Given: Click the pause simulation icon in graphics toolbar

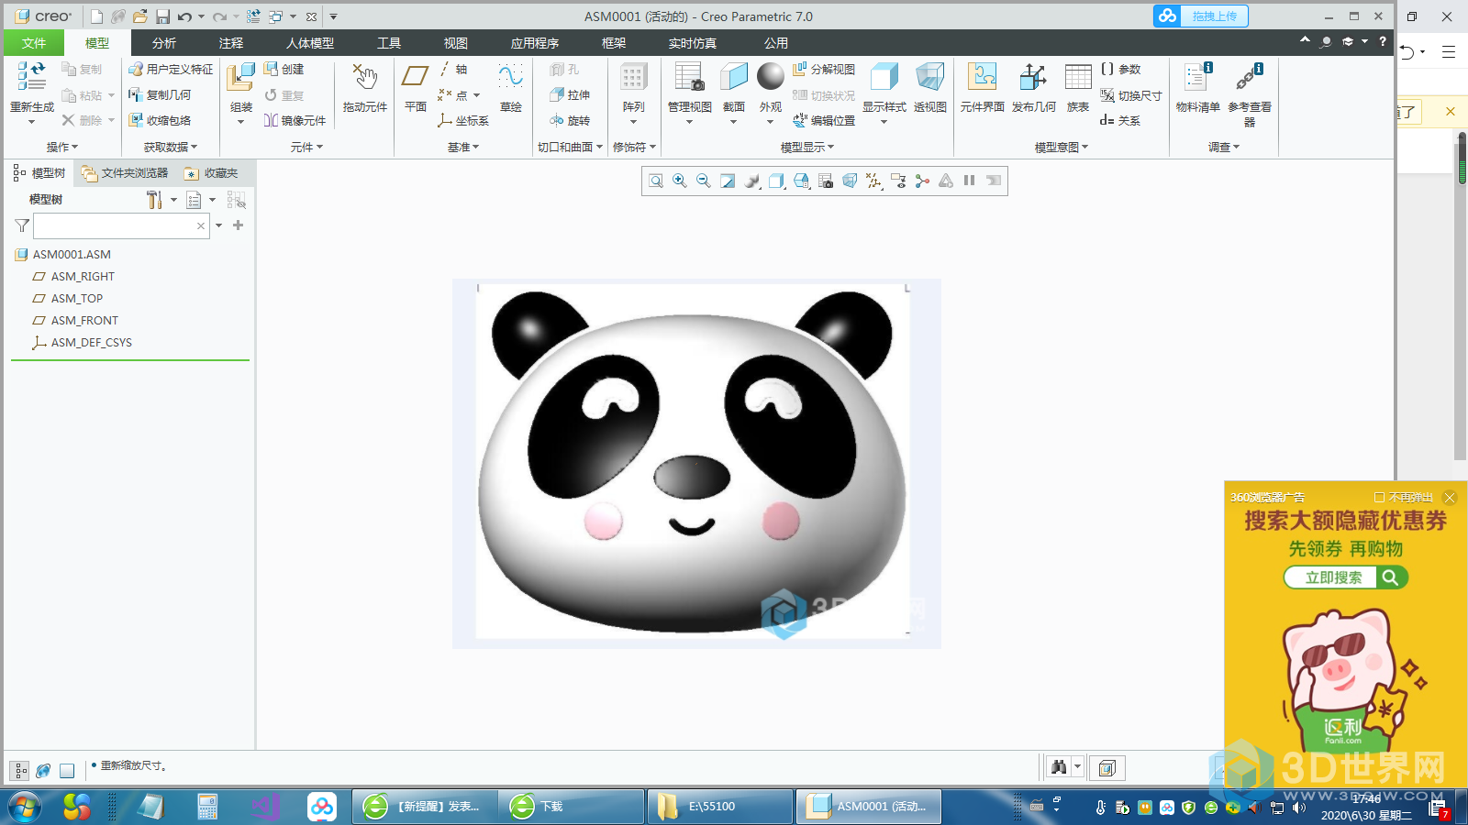Looking at the screenshot, I should [x=969, y=181].
